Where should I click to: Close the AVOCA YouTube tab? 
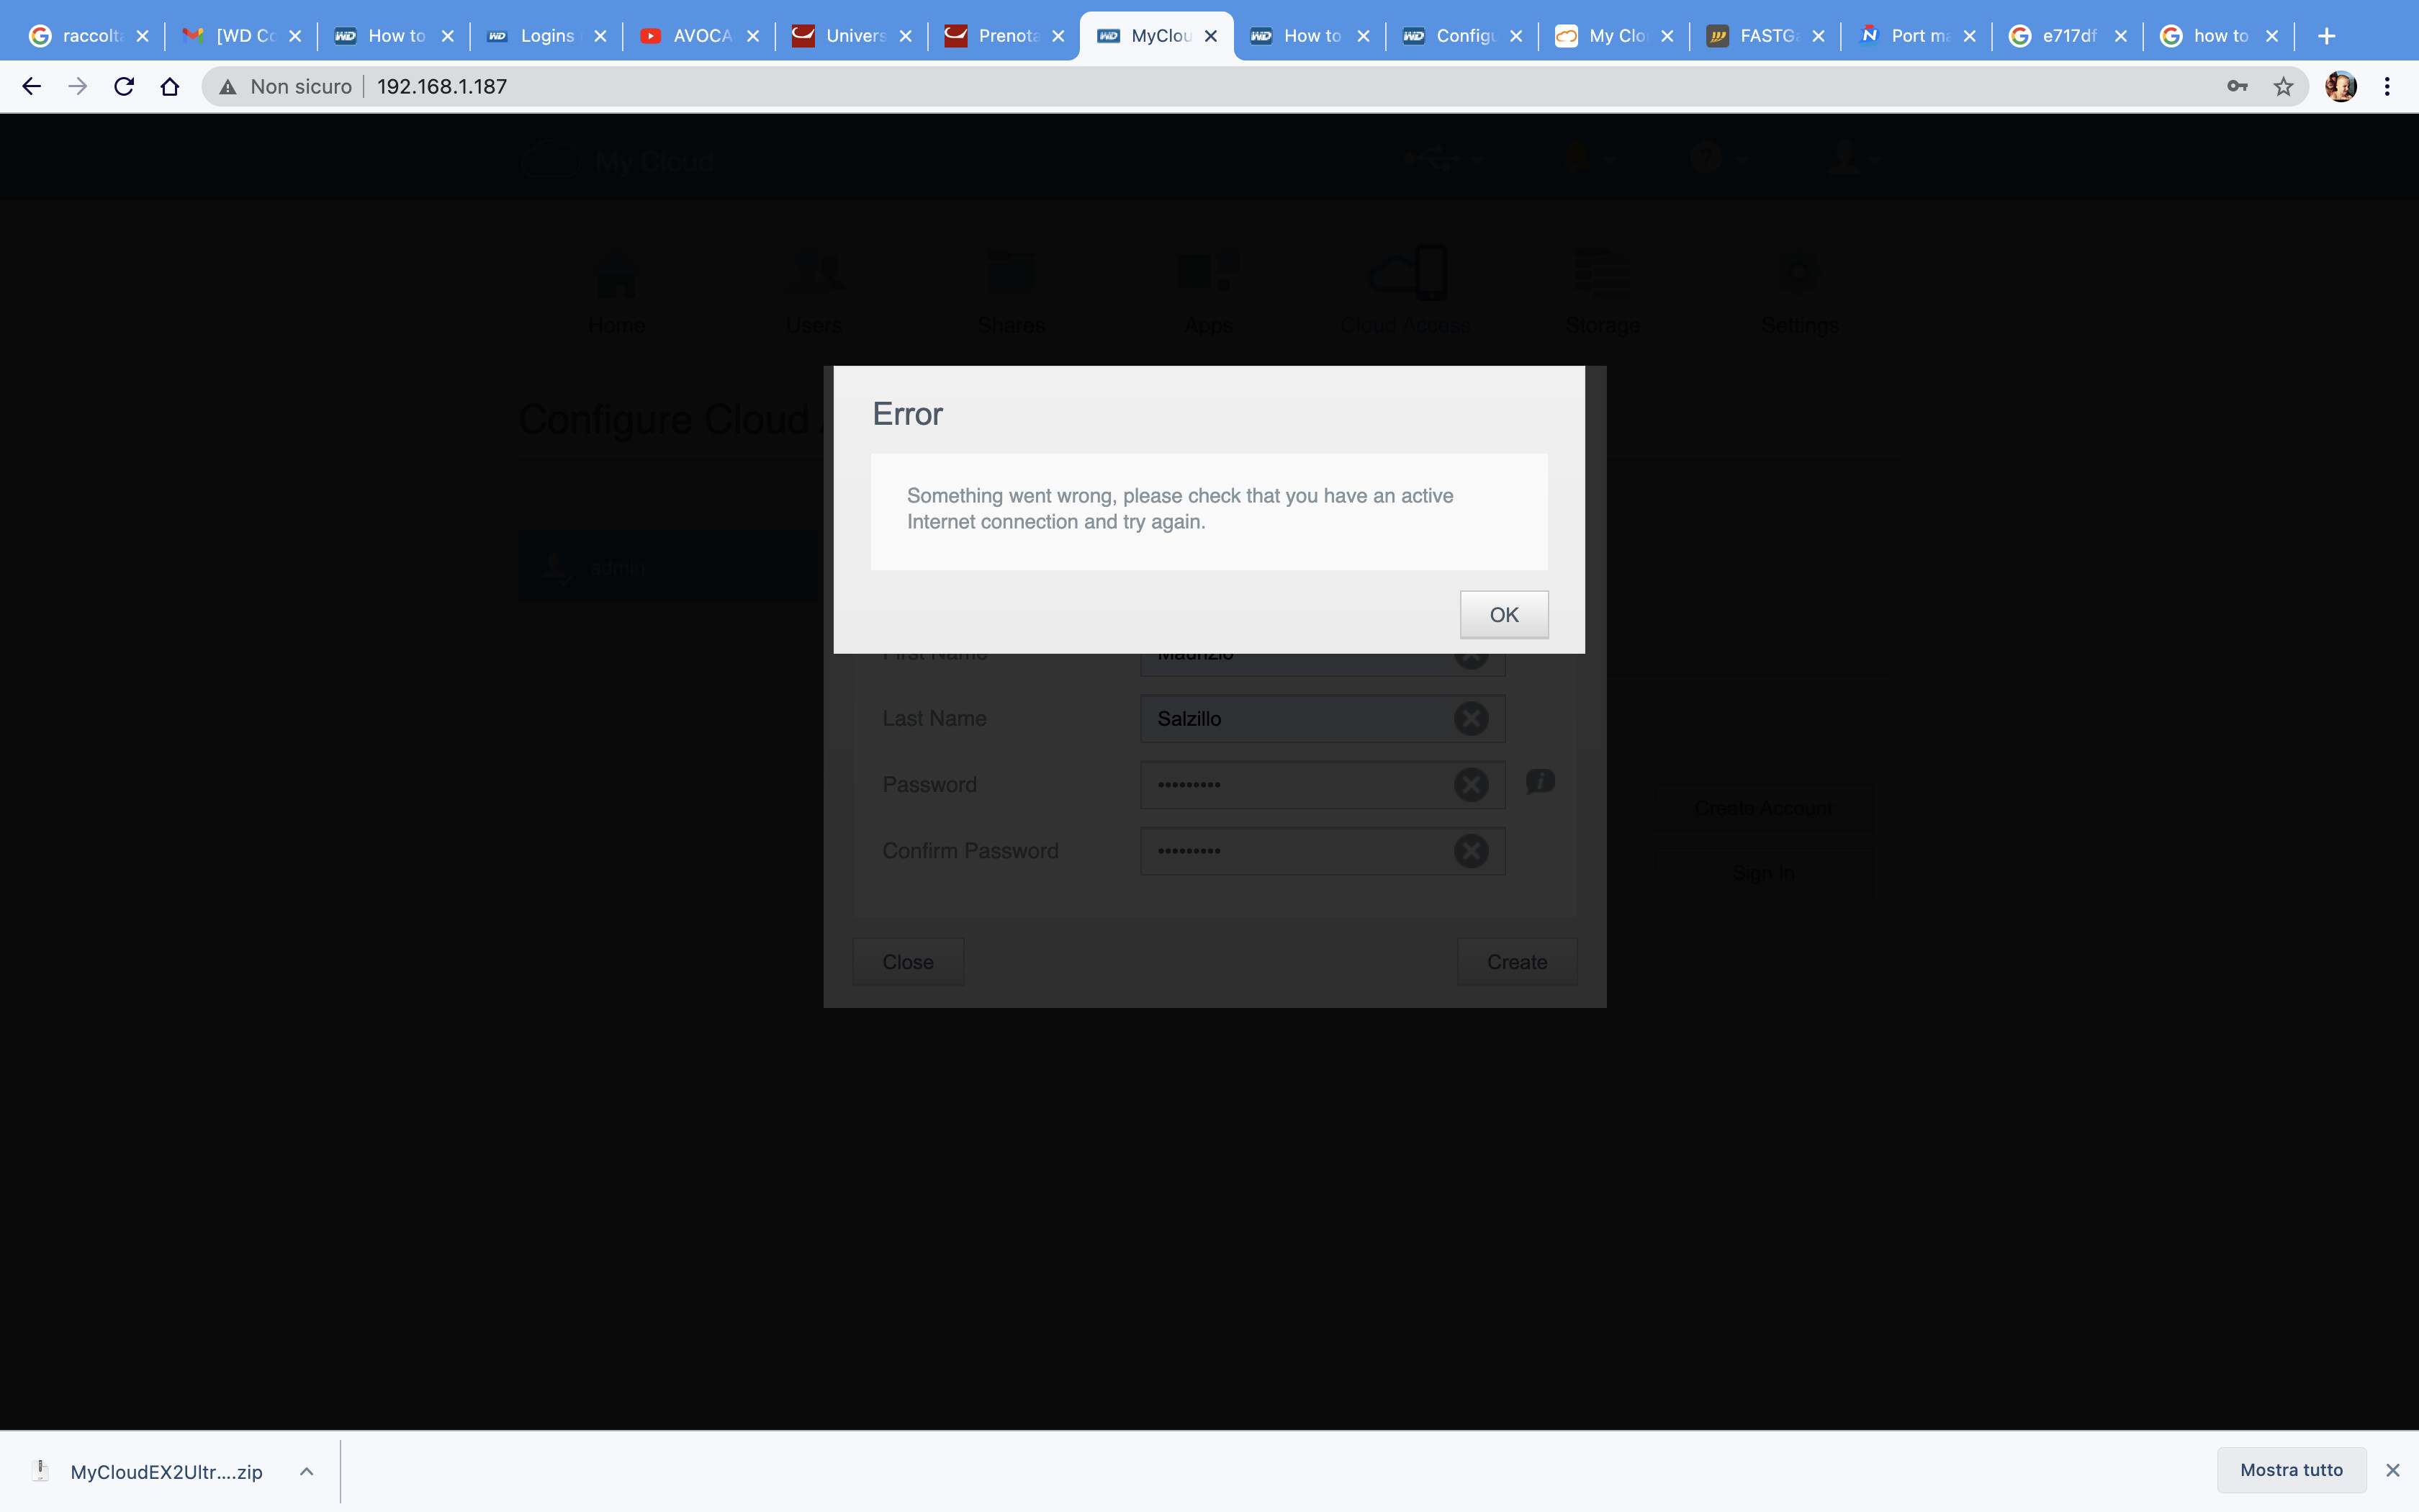coord(752,36)
